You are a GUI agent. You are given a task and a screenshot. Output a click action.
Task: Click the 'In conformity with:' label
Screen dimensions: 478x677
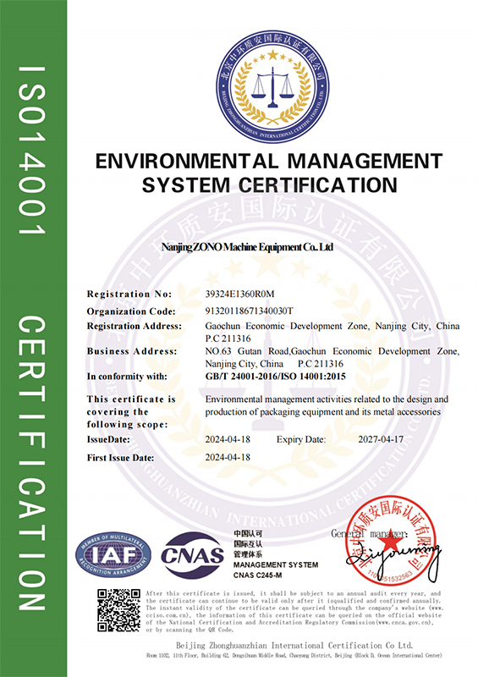point(127,377)
